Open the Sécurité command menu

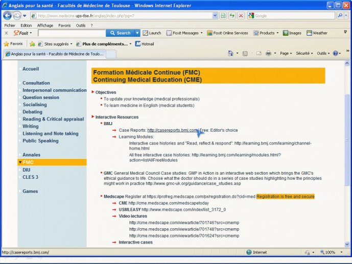tap(304, 54)
